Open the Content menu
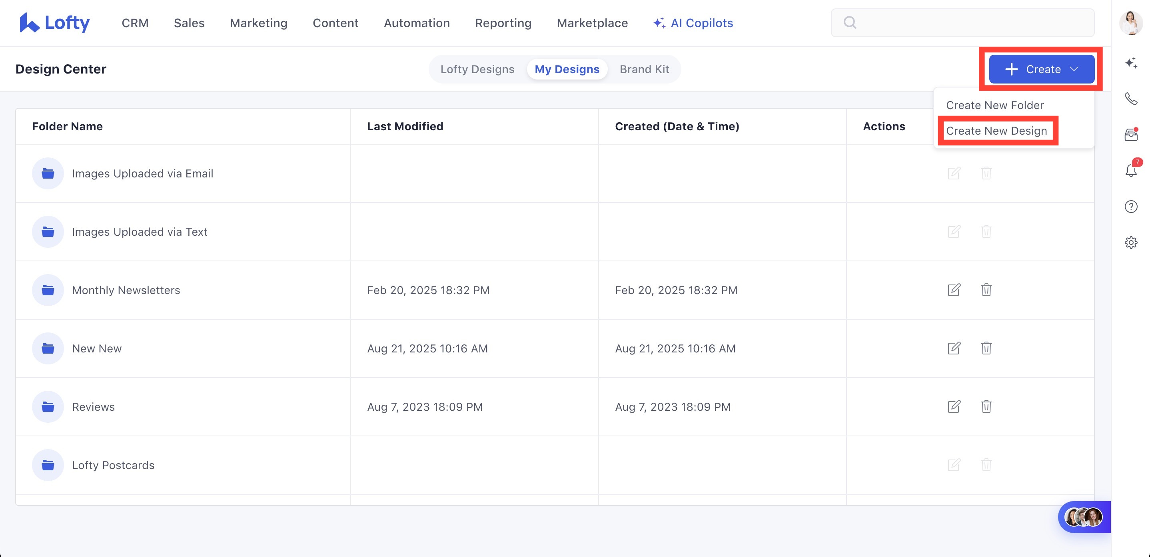1150x557 pixels. [x=336, y=23]
